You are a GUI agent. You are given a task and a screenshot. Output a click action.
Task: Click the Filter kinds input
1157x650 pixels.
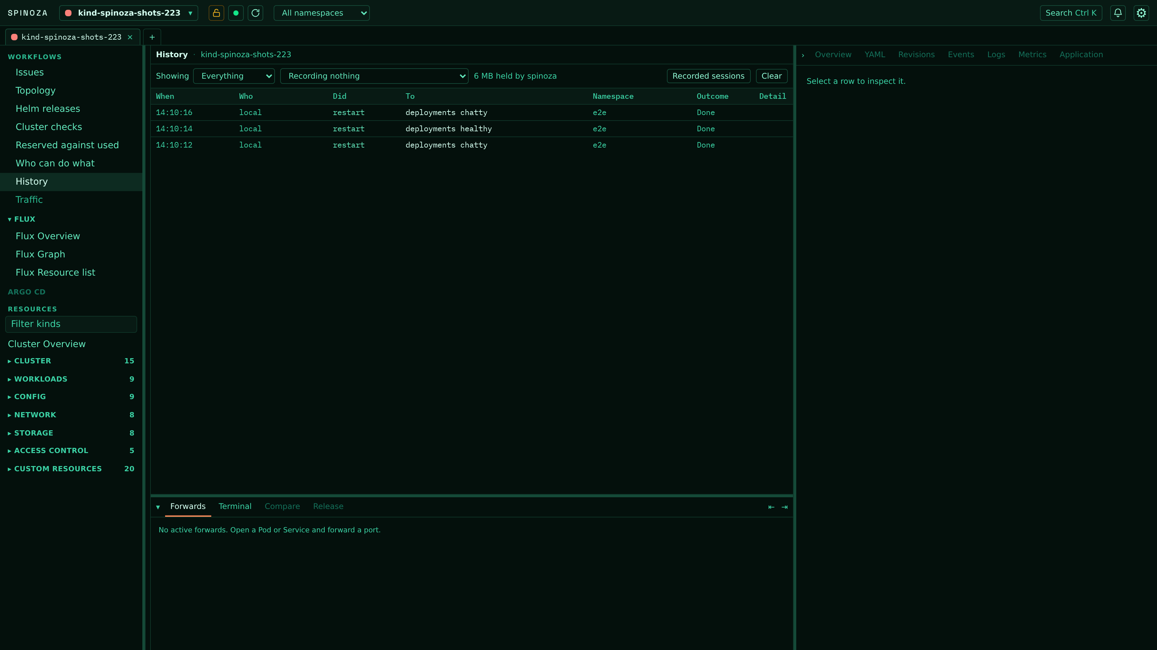coord(71,324)
